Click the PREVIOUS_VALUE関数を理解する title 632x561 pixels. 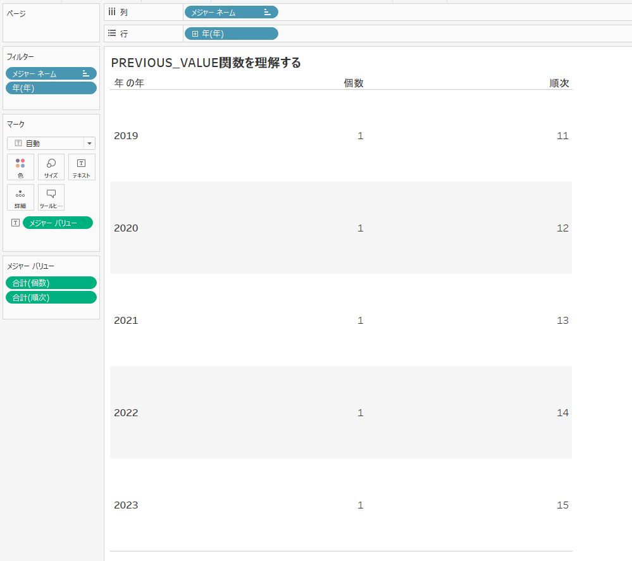[x=206, y=63]
